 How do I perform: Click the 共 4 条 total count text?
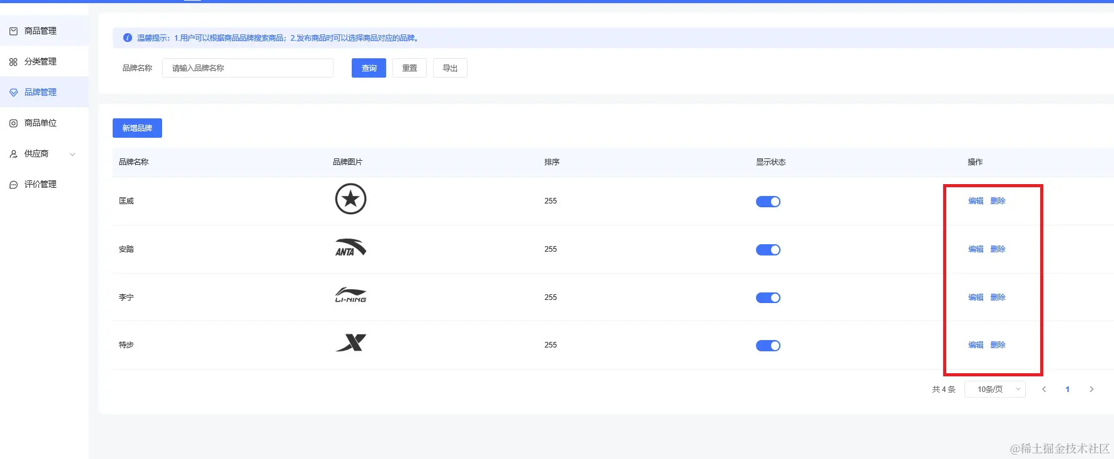tap(944, 389)
